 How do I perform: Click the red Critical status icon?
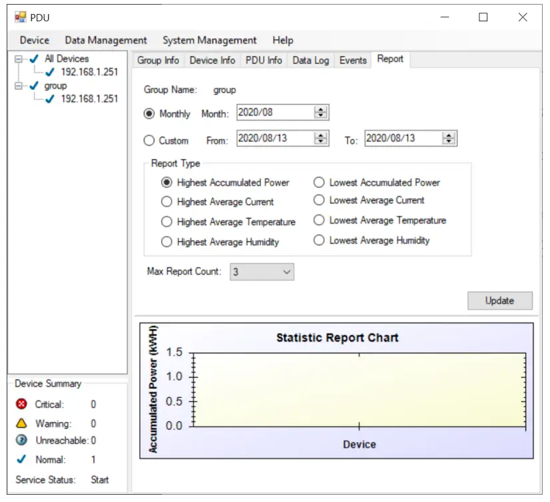[21, 404]
